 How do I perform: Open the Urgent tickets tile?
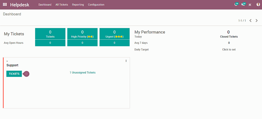[114, 34]
